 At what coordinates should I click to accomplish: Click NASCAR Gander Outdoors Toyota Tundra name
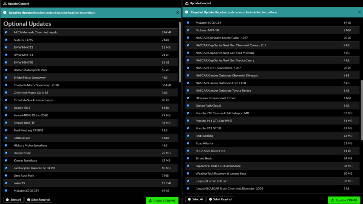(223, 91)
